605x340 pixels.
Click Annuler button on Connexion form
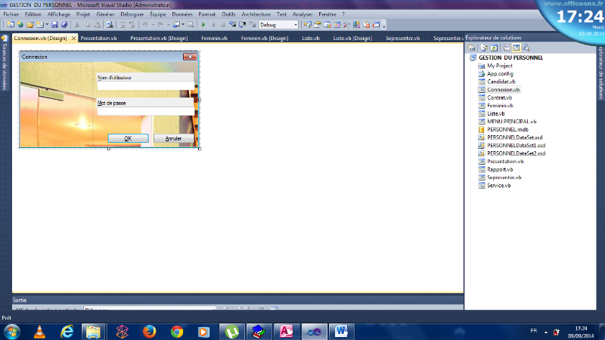(173, 138)
